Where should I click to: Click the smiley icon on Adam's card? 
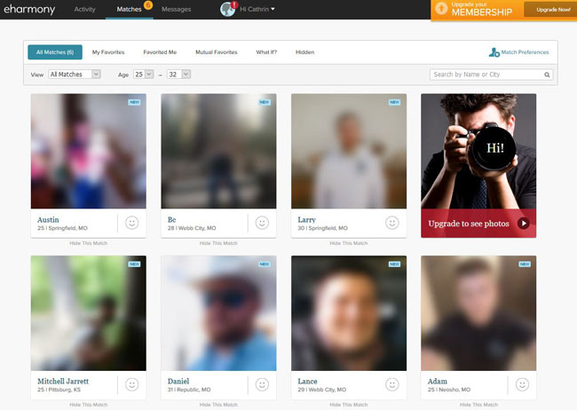tap(522, 384)
